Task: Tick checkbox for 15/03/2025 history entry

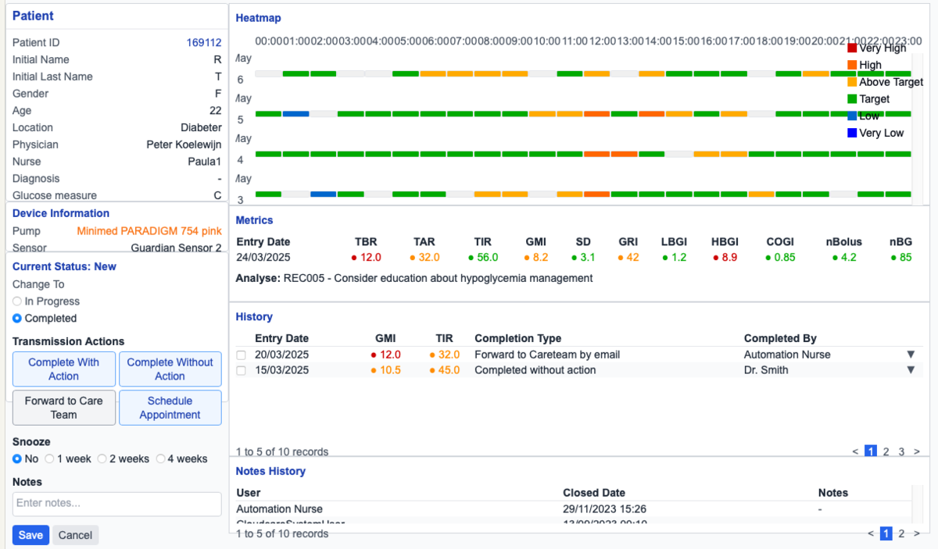Action: (242, 371)
